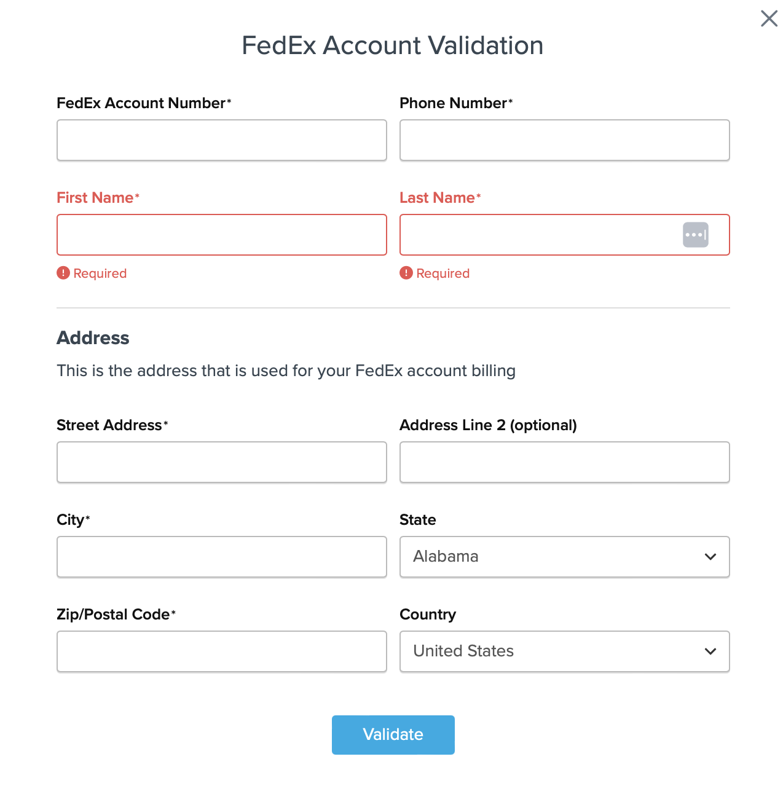Click into the Phone Number field
Viewport: 783px width, 794px height.
[564, 140]
